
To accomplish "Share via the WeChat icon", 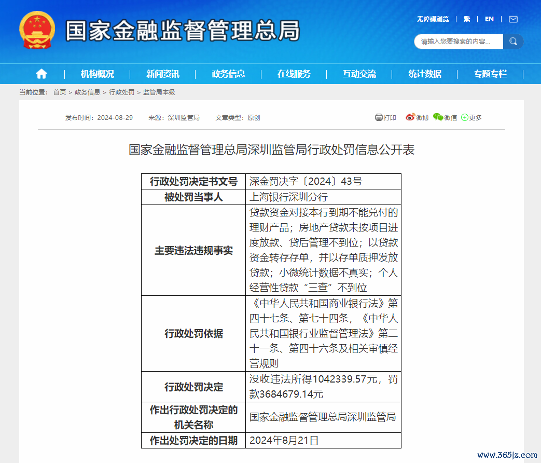I will 438,117.
